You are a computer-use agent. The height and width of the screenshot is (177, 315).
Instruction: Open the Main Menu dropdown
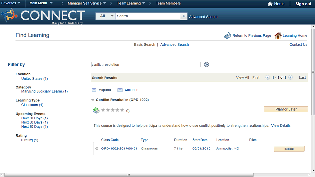click(41, 3)
